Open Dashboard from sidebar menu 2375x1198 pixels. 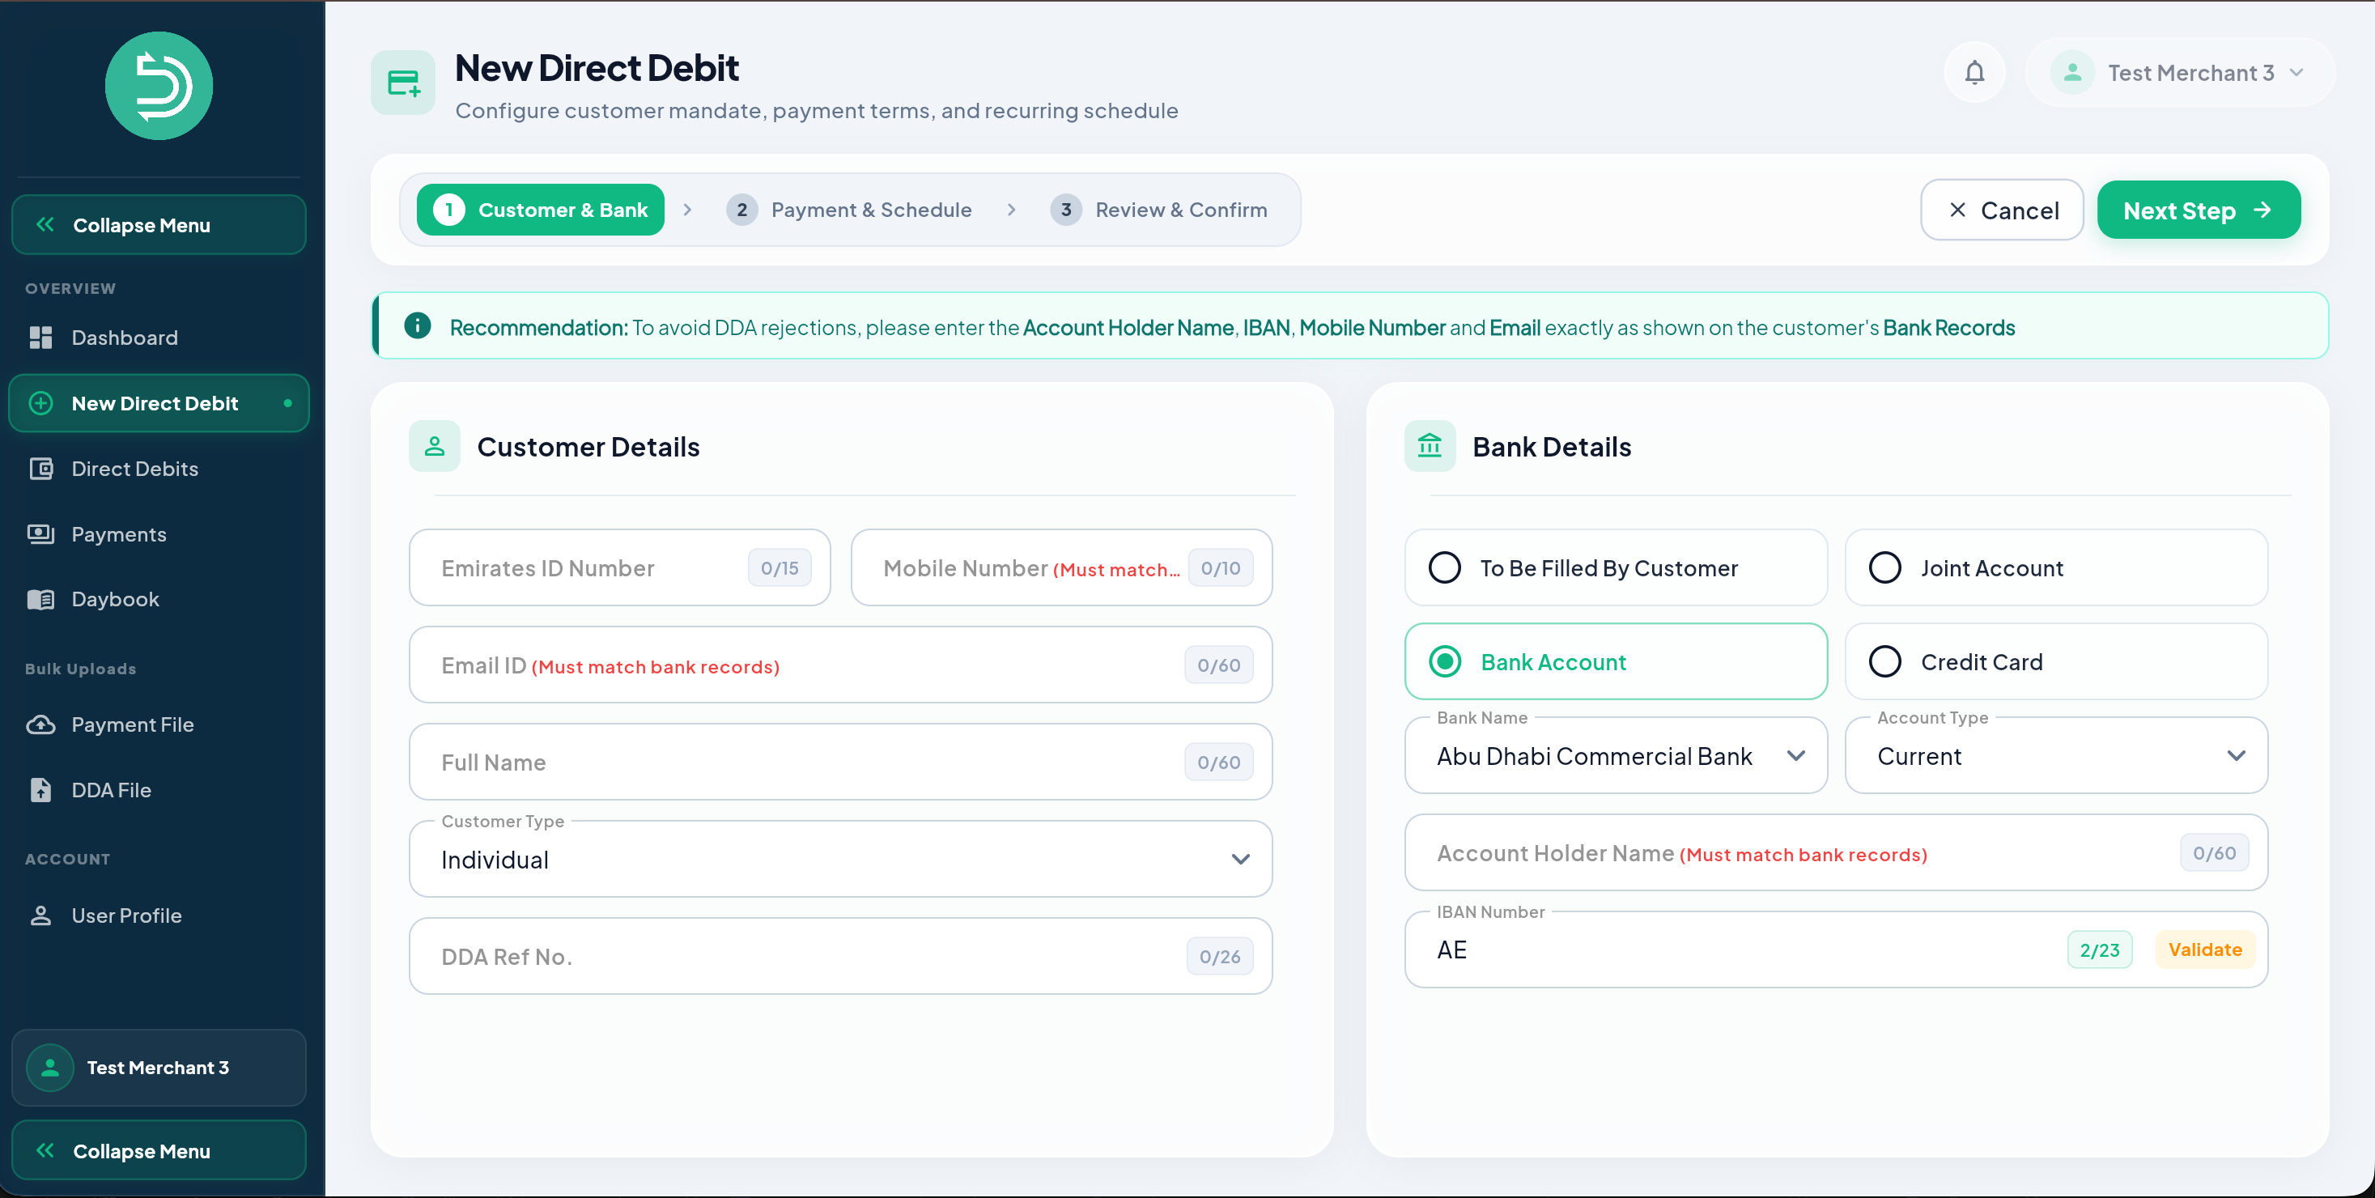[x=159, y=338]
